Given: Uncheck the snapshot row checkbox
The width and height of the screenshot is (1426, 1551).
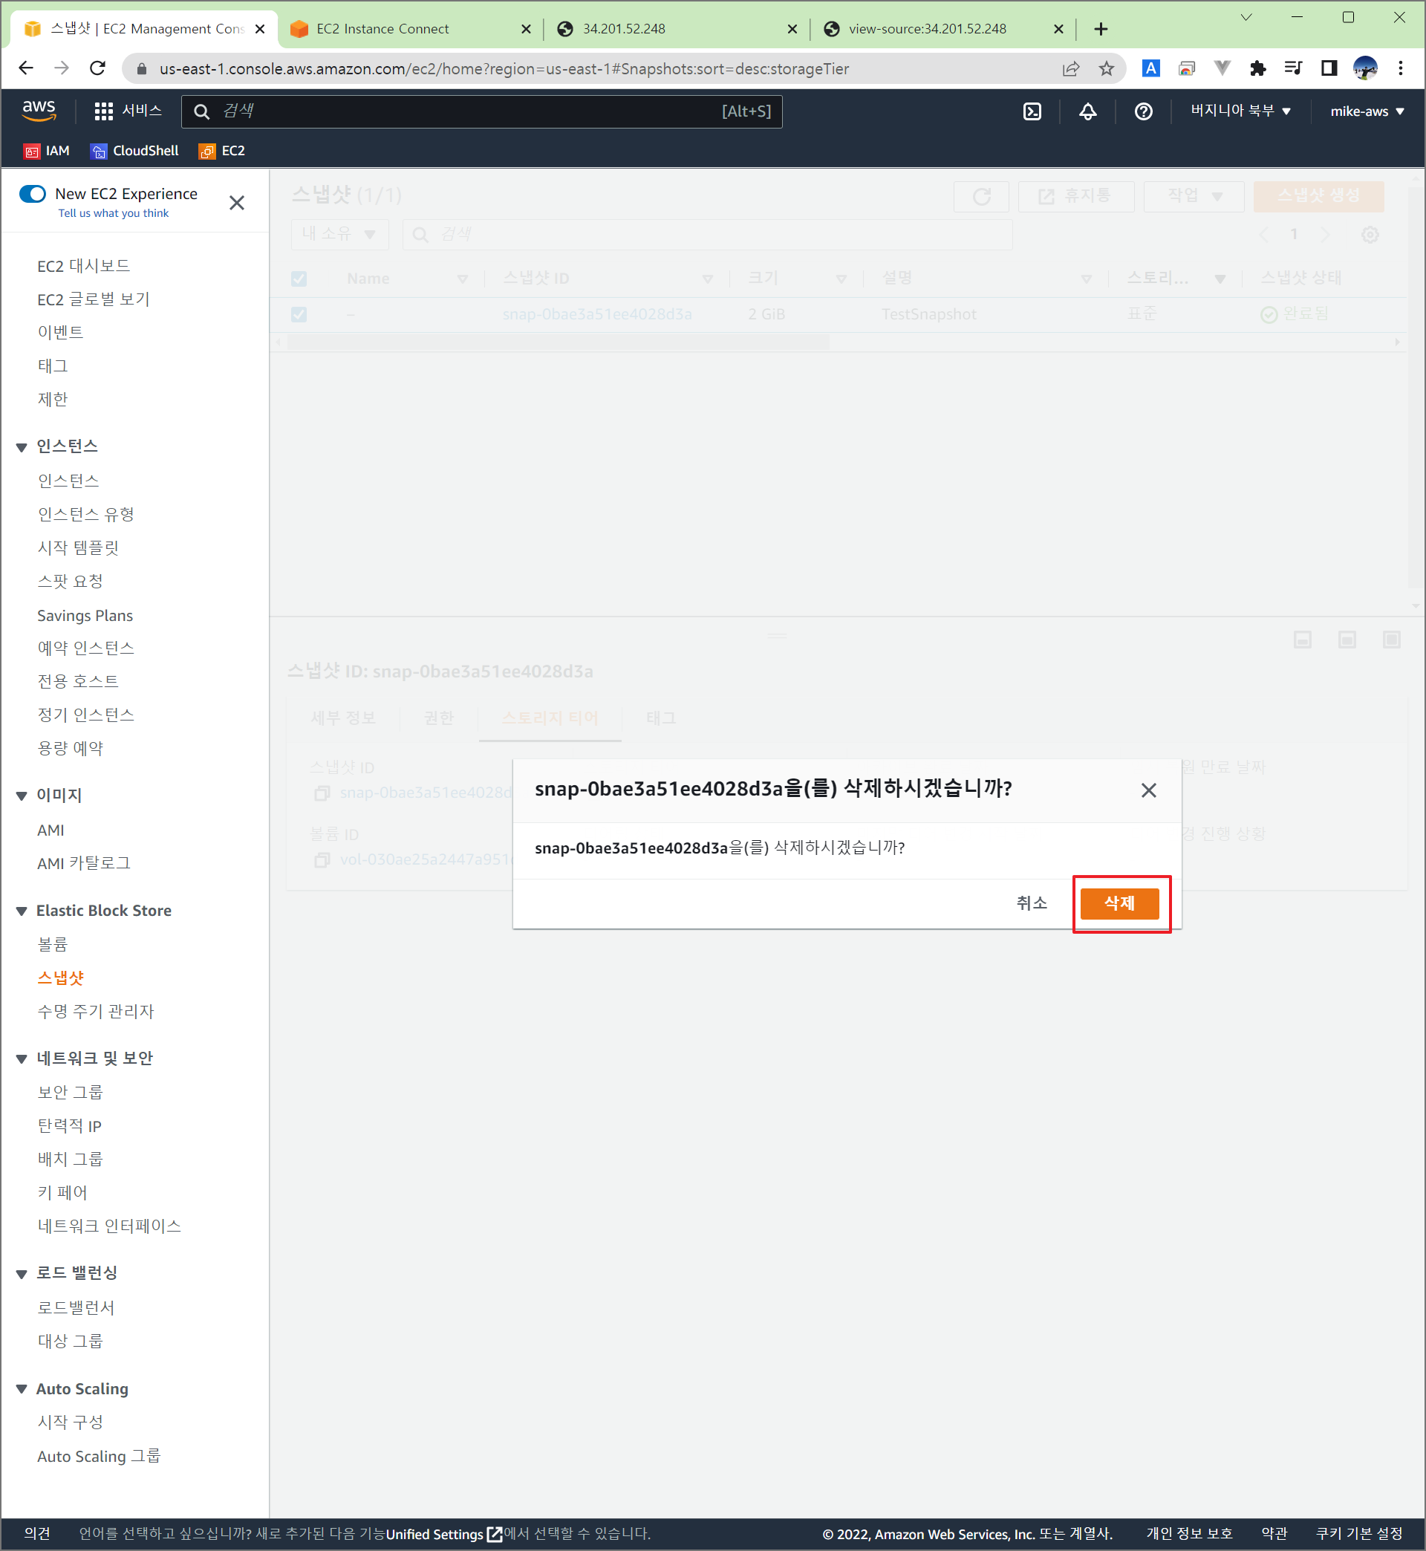Looking at the screenshot, I should (x=299, y=315).
